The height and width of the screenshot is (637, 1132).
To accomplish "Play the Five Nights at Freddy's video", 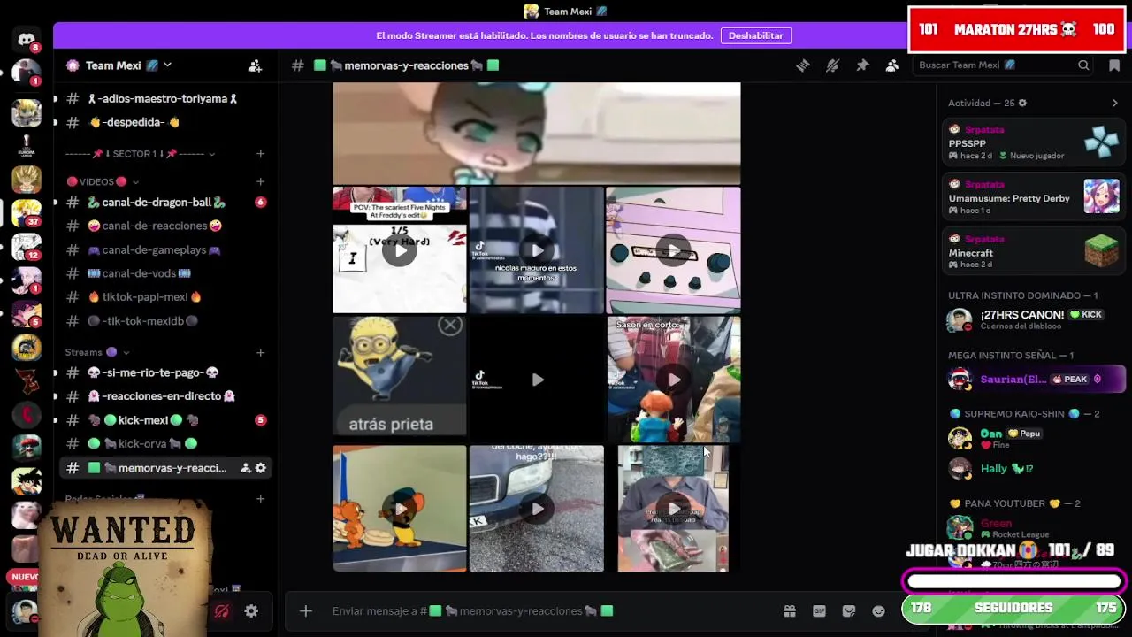I will point(400,250).
